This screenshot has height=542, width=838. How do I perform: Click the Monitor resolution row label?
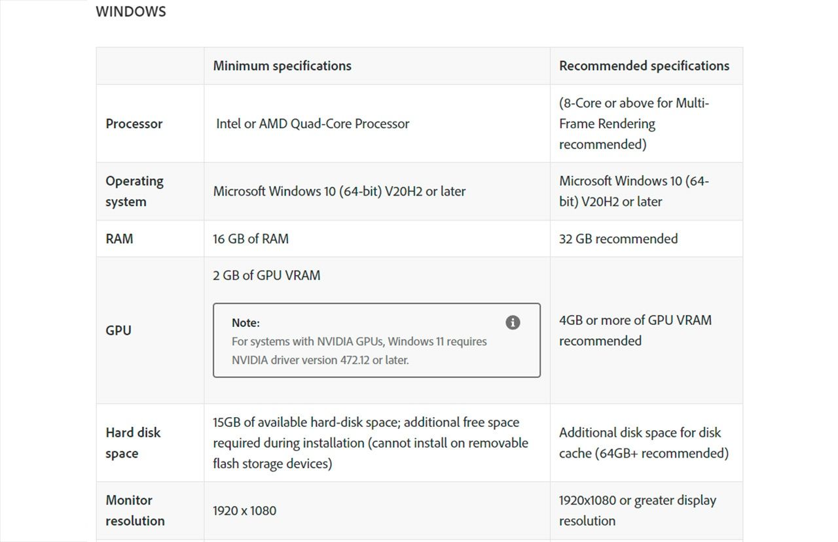tap(135, 510)
